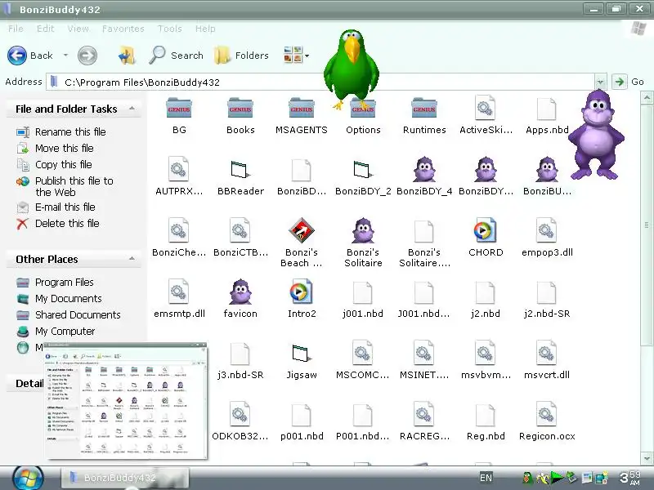Screen dimensions: 654x490
Task: Click the Go button beside address bar
Action: pos(628,82)
